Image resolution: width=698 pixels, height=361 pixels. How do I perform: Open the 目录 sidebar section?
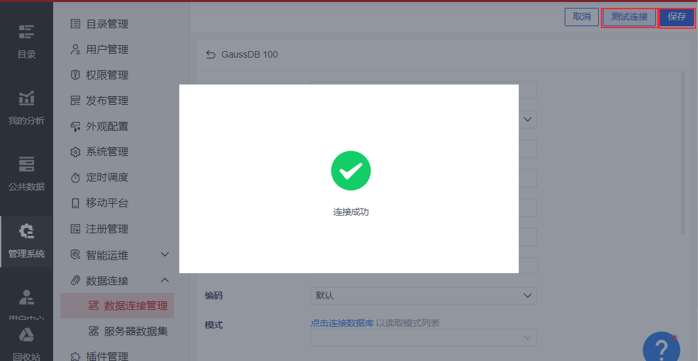point(26,41)
